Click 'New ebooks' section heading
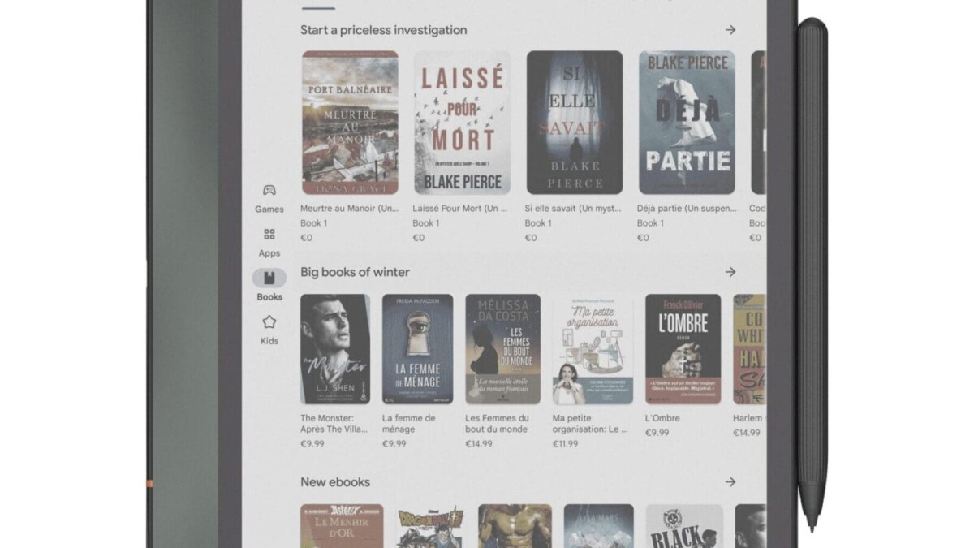974x548 pixels. click(x=334, y=481)
